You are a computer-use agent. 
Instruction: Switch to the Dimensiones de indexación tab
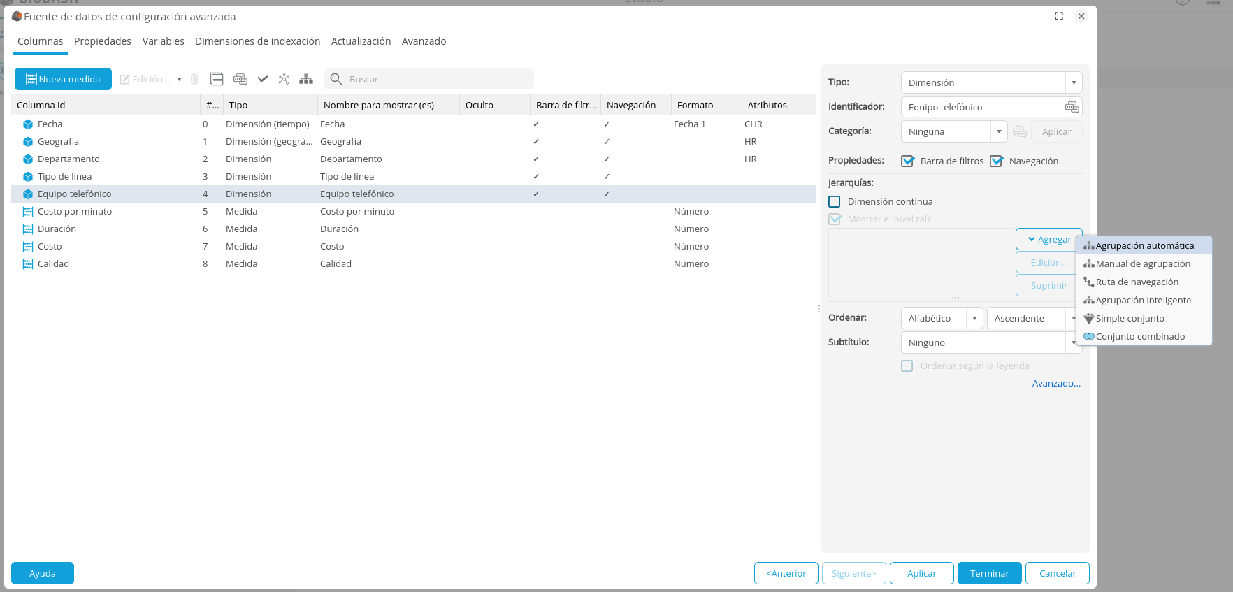click(x=257, y=41)
